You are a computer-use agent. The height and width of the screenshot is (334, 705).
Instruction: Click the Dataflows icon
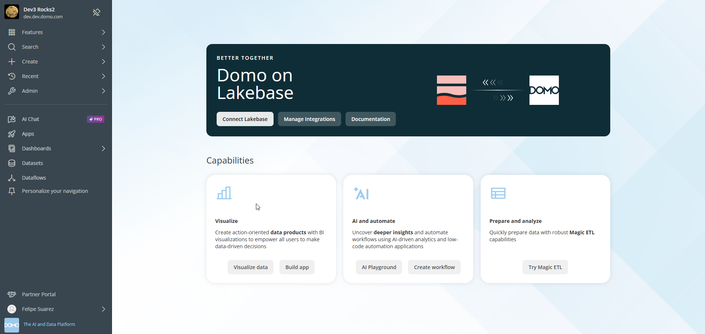tap(12, 178)
